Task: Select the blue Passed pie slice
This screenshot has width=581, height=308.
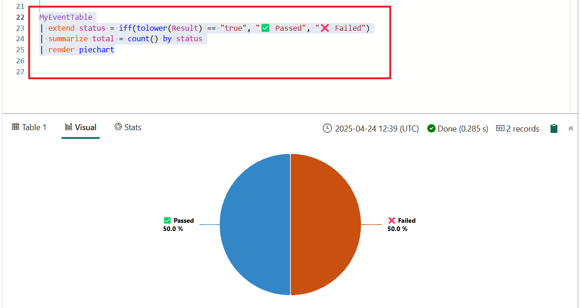Action: (x=254, y=225)
